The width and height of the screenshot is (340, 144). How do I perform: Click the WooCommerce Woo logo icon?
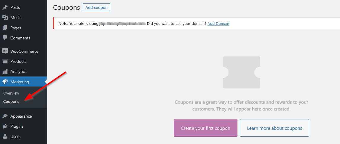click(x=5, y=51)
